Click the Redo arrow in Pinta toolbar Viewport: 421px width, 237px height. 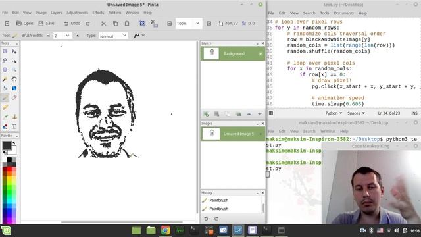87,24
